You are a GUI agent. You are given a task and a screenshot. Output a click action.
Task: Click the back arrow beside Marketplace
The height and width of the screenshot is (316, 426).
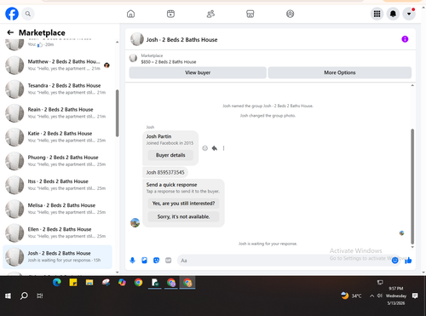point(10,32)
